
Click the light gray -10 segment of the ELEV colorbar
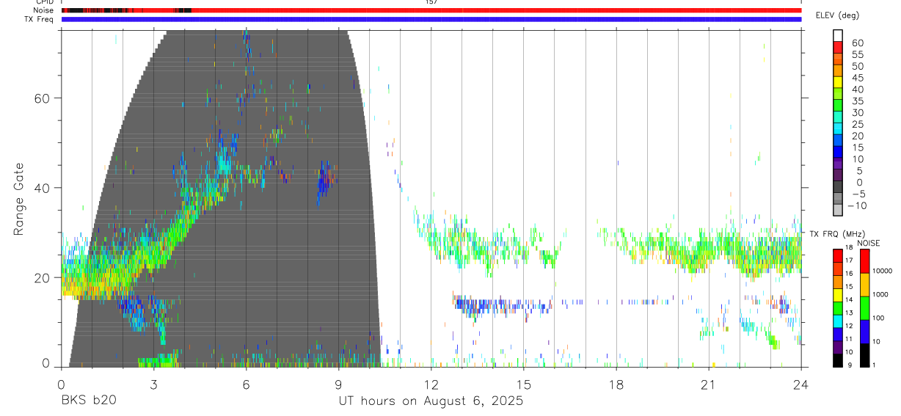[838, 210]
